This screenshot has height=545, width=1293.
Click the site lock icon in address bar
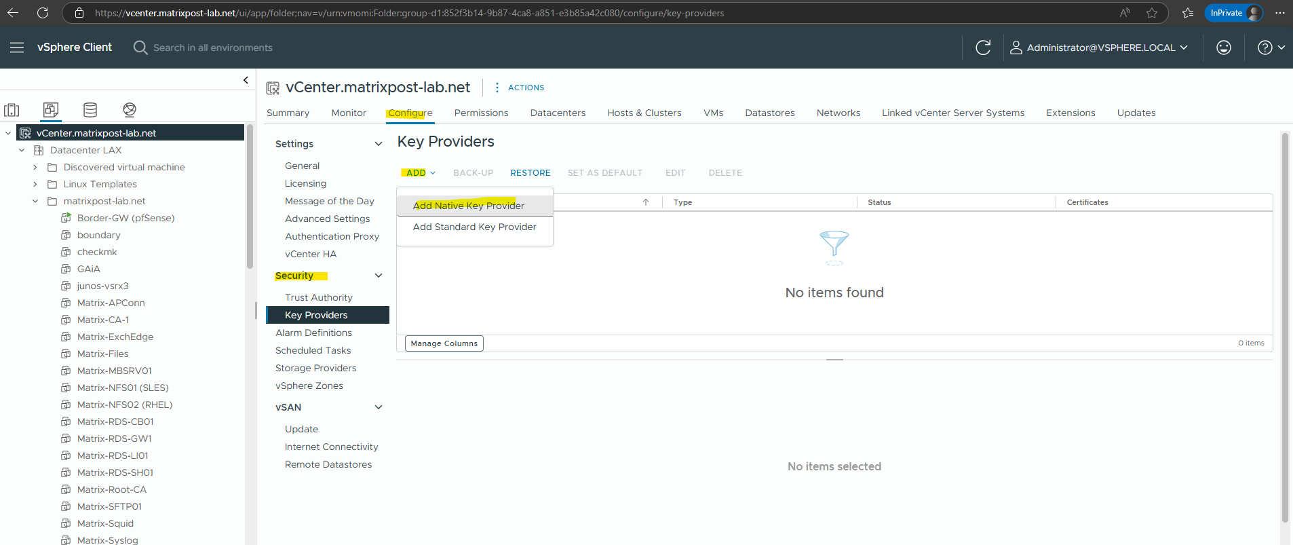pos(79,13)
